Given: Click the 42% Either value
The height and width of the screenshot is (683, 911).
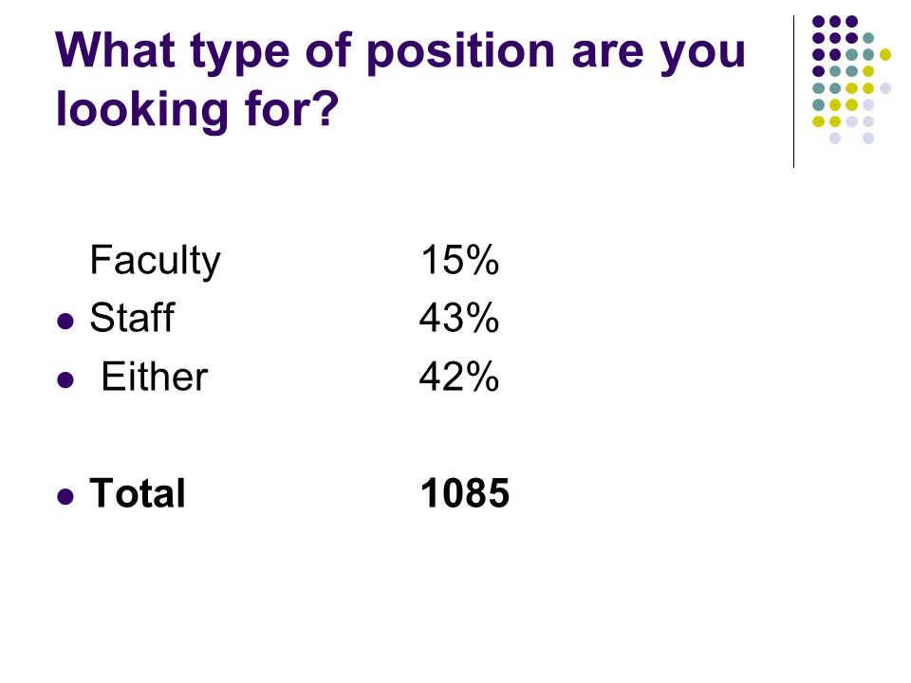Looking at the screenshot, I should point(459,377).
